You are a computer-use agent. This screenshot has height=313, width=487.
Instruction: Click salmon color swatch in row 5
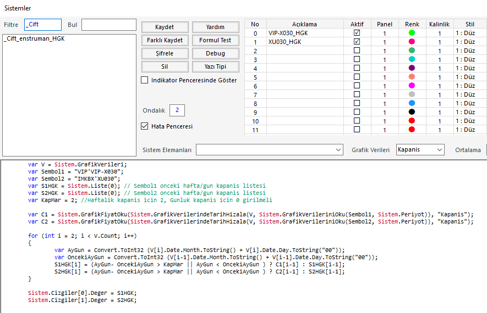point(412,76)
